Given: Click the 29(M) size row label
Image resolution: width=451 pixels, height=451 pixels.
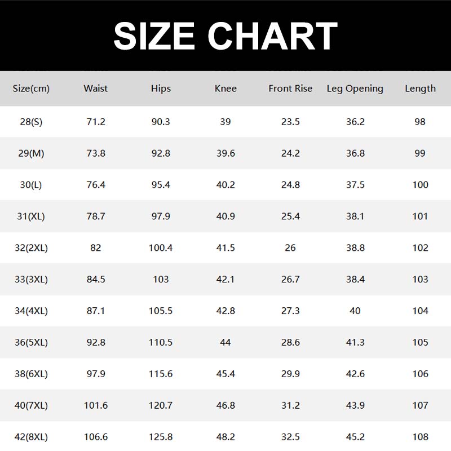Looking at the screenshot, I should click(x=31, y=153).
